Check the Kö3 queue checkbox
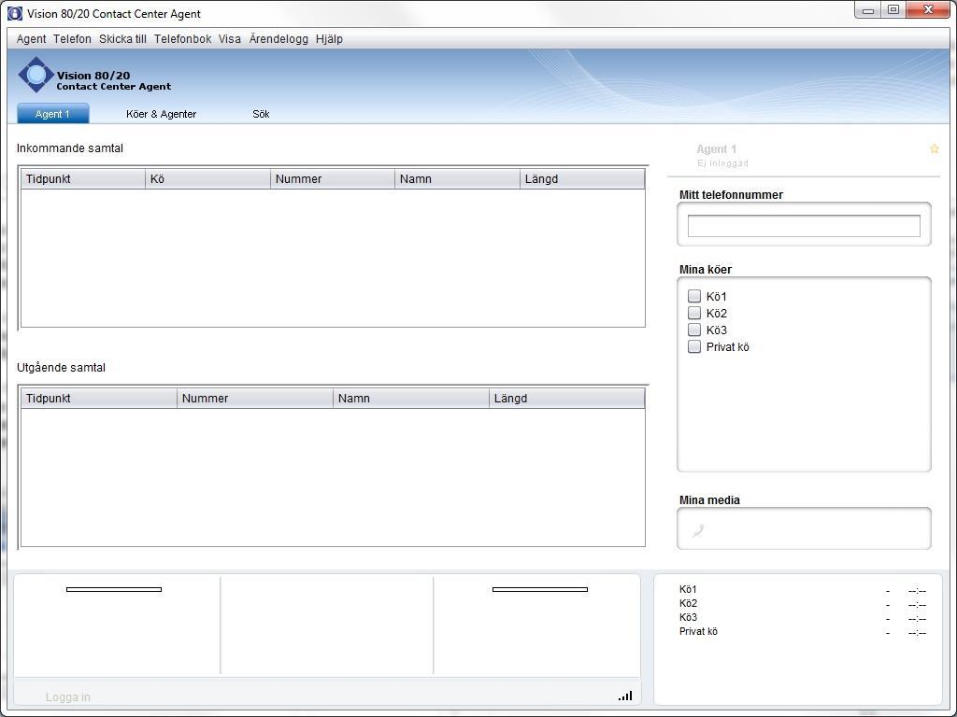Viewport: 957px width, 717px height. (694, 330)
